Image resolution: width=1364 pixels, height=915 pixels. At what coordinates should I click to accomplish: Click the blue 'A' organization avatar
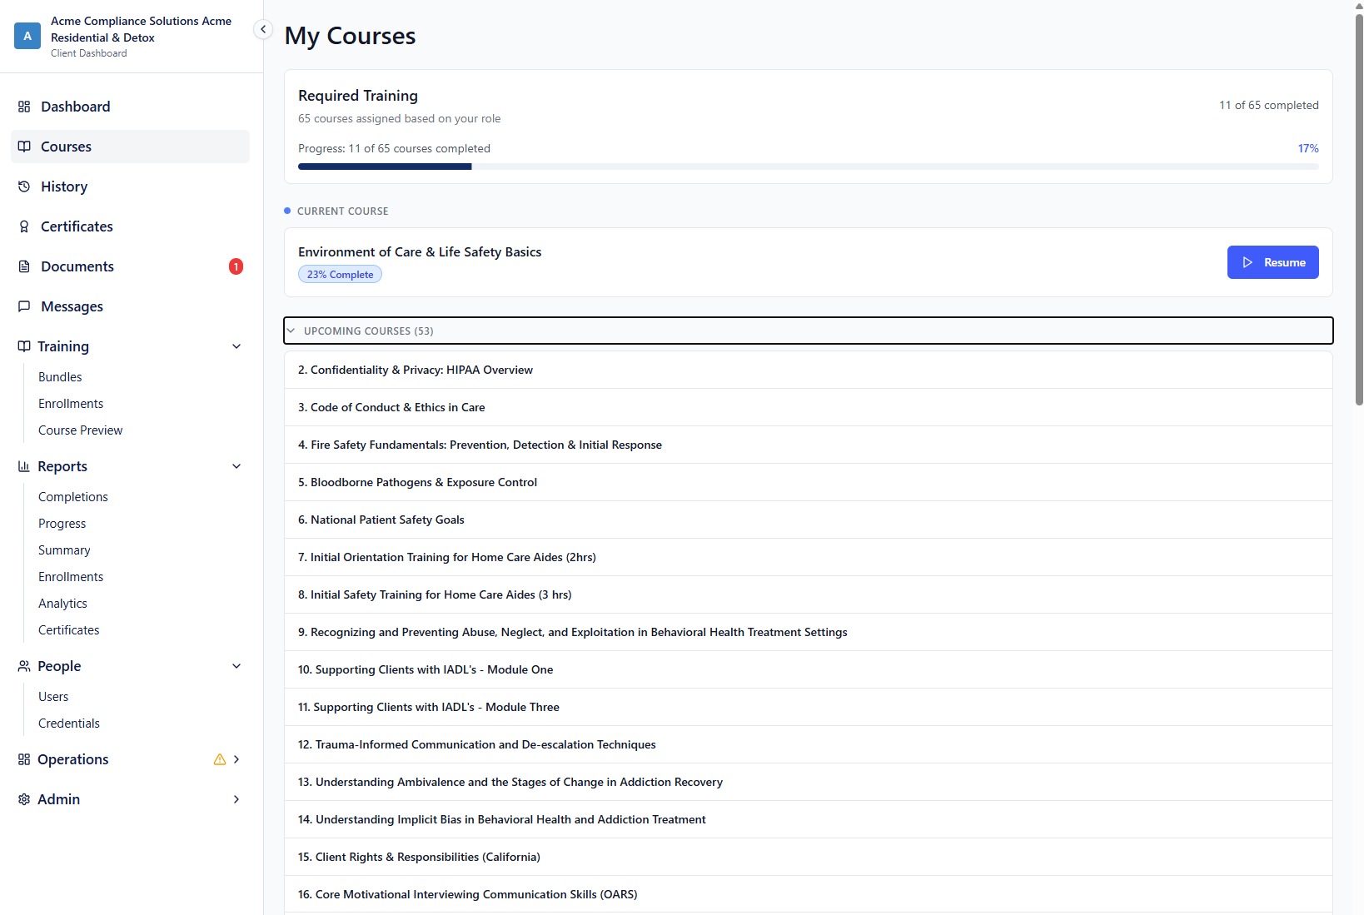[27, 36]
